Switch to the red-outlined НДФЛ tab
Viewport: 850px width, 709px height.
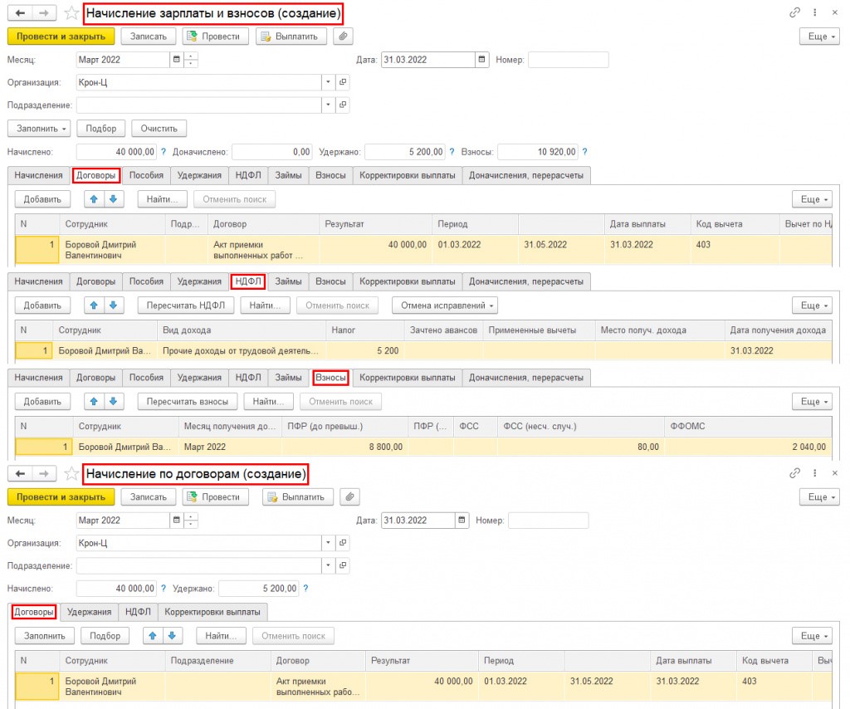(248, 281)
